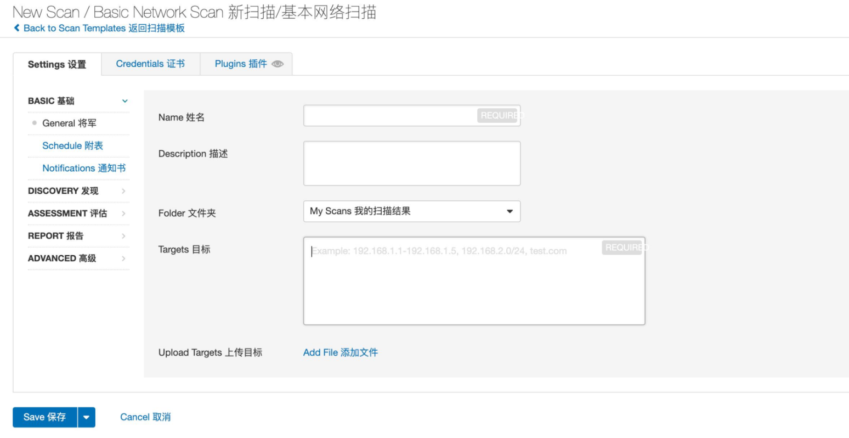Expand the ADVANCED section

(x=78, y=259)
